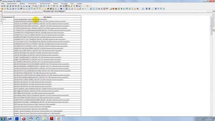
Task: Select the ГИБДД ГОСПОШЛИНА row
Action: [x=47, y=91]
